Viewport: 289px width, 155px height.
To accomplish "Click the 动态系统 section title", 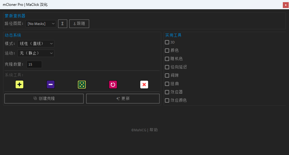I will [x=13, y=35].
